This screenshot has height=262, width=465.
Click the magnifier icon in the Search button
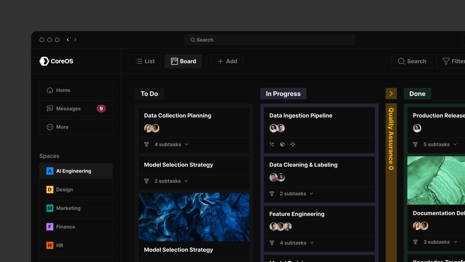(x=401, y=61)
